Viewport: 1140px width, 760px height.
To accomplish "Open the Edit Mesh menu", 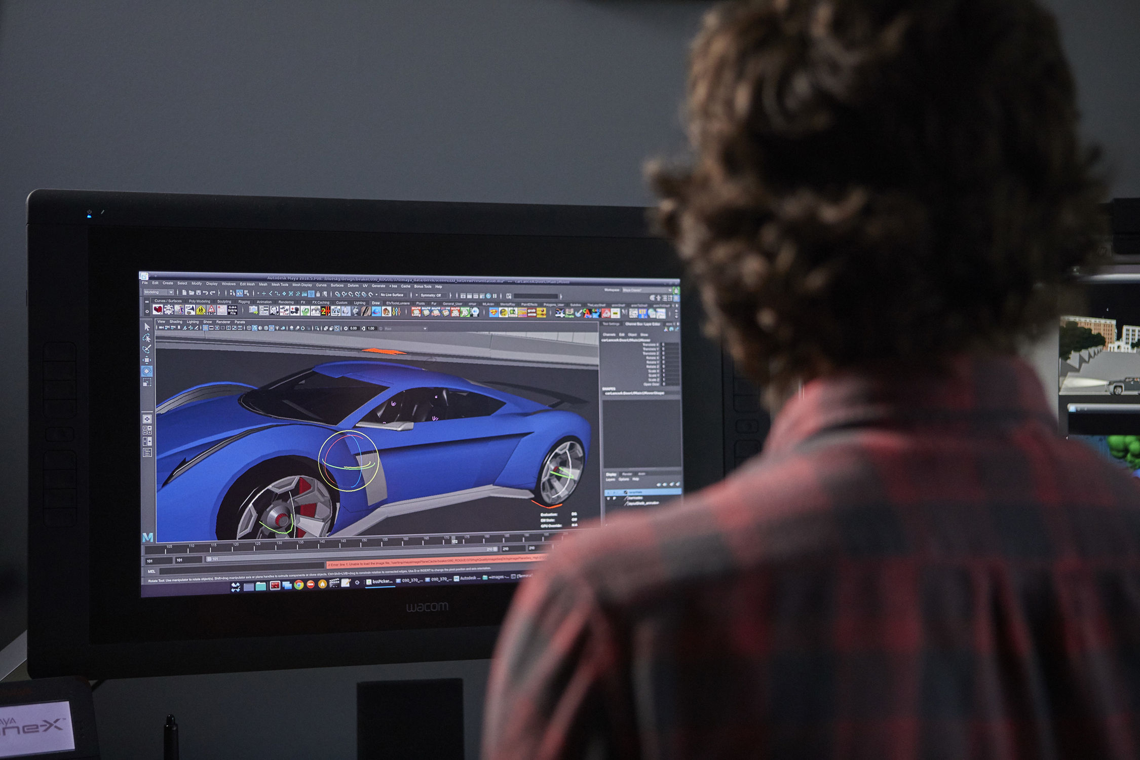I will (247, 284).
